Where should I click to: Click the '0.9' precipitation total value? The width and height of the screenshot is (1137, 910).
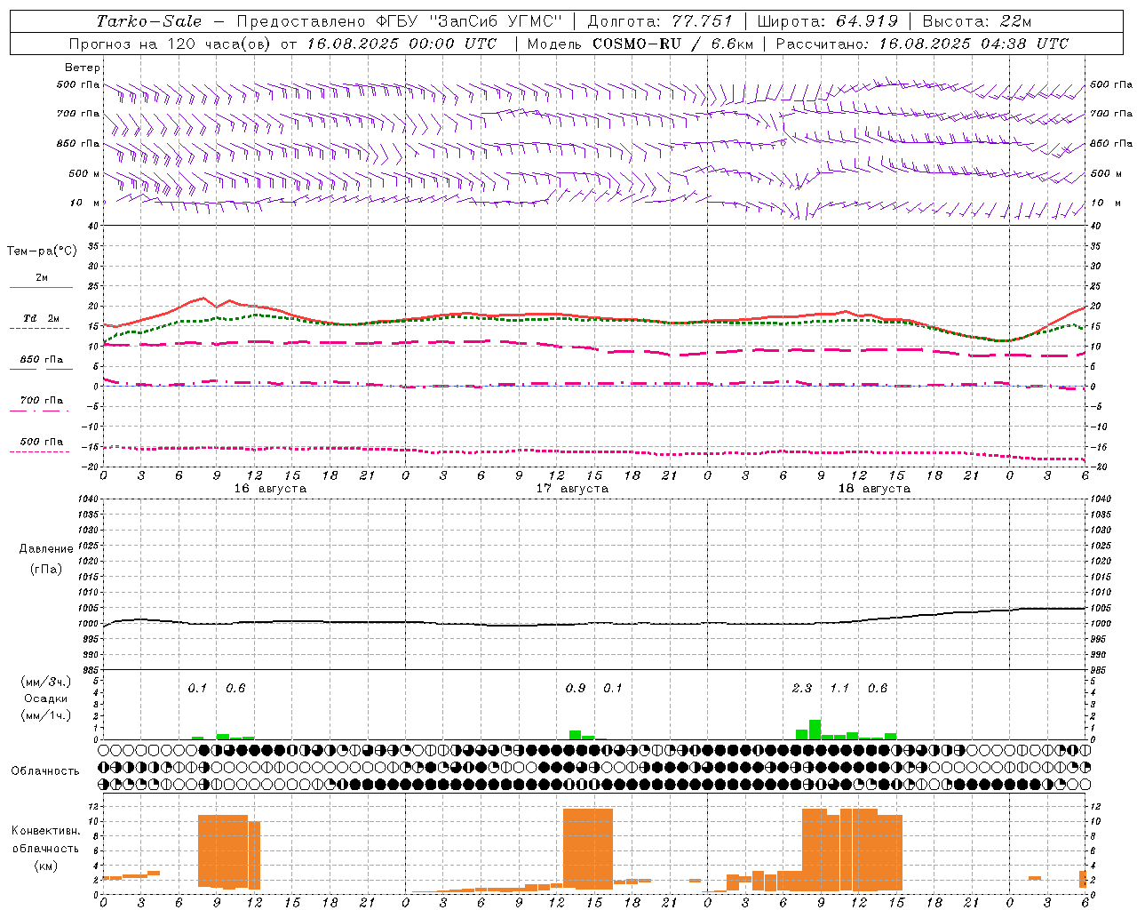point(576,689)
